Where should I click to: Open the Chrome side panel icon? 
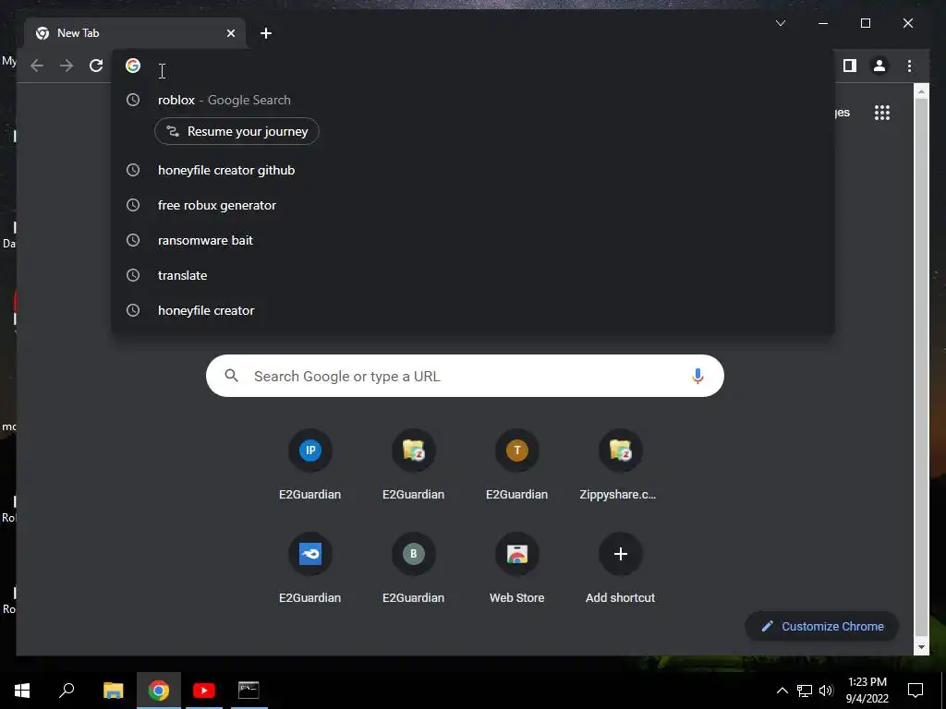(x=850, y=66)
